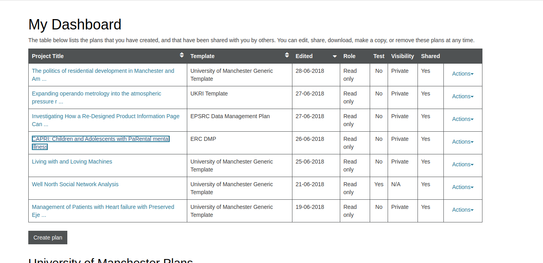Open Actions for the heart failure management plan
Image resolution: width=543 pixels, height=263 pixels.
click(462, 210)
